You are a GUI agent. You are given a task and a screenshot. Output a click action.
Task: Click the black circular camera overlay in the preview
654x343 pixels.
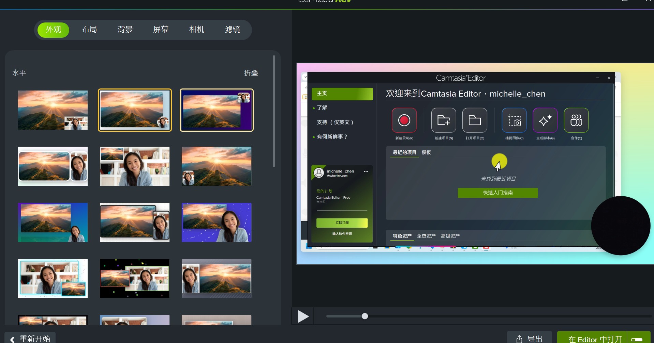point(621,226)
